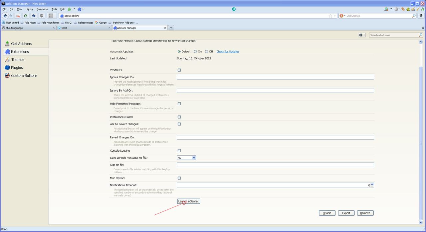This screenshot has height=232, width=426.
Task: Click the orange cookies toolbar icon
Action: point(403,9)
